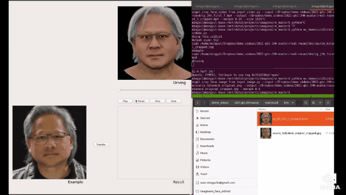
Task: Go forward with the right arrow
Action: pos(204,103)
